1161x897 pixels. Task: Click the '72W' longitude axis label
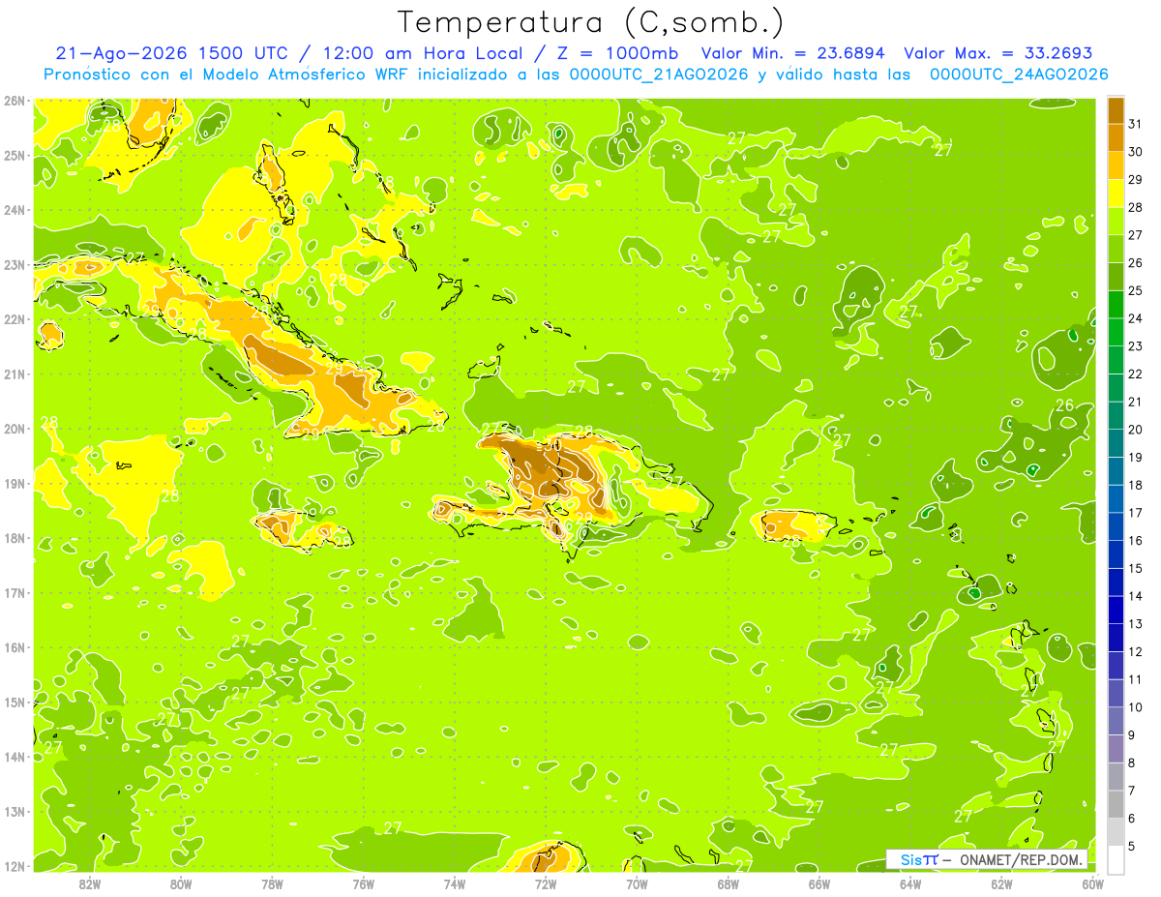click(546, 884)
